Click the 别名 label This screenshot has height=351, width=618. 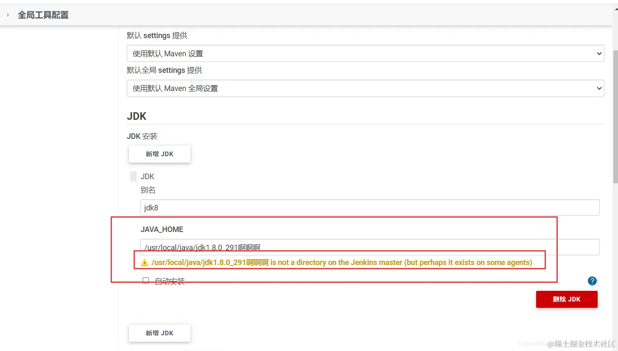point(148,190)
